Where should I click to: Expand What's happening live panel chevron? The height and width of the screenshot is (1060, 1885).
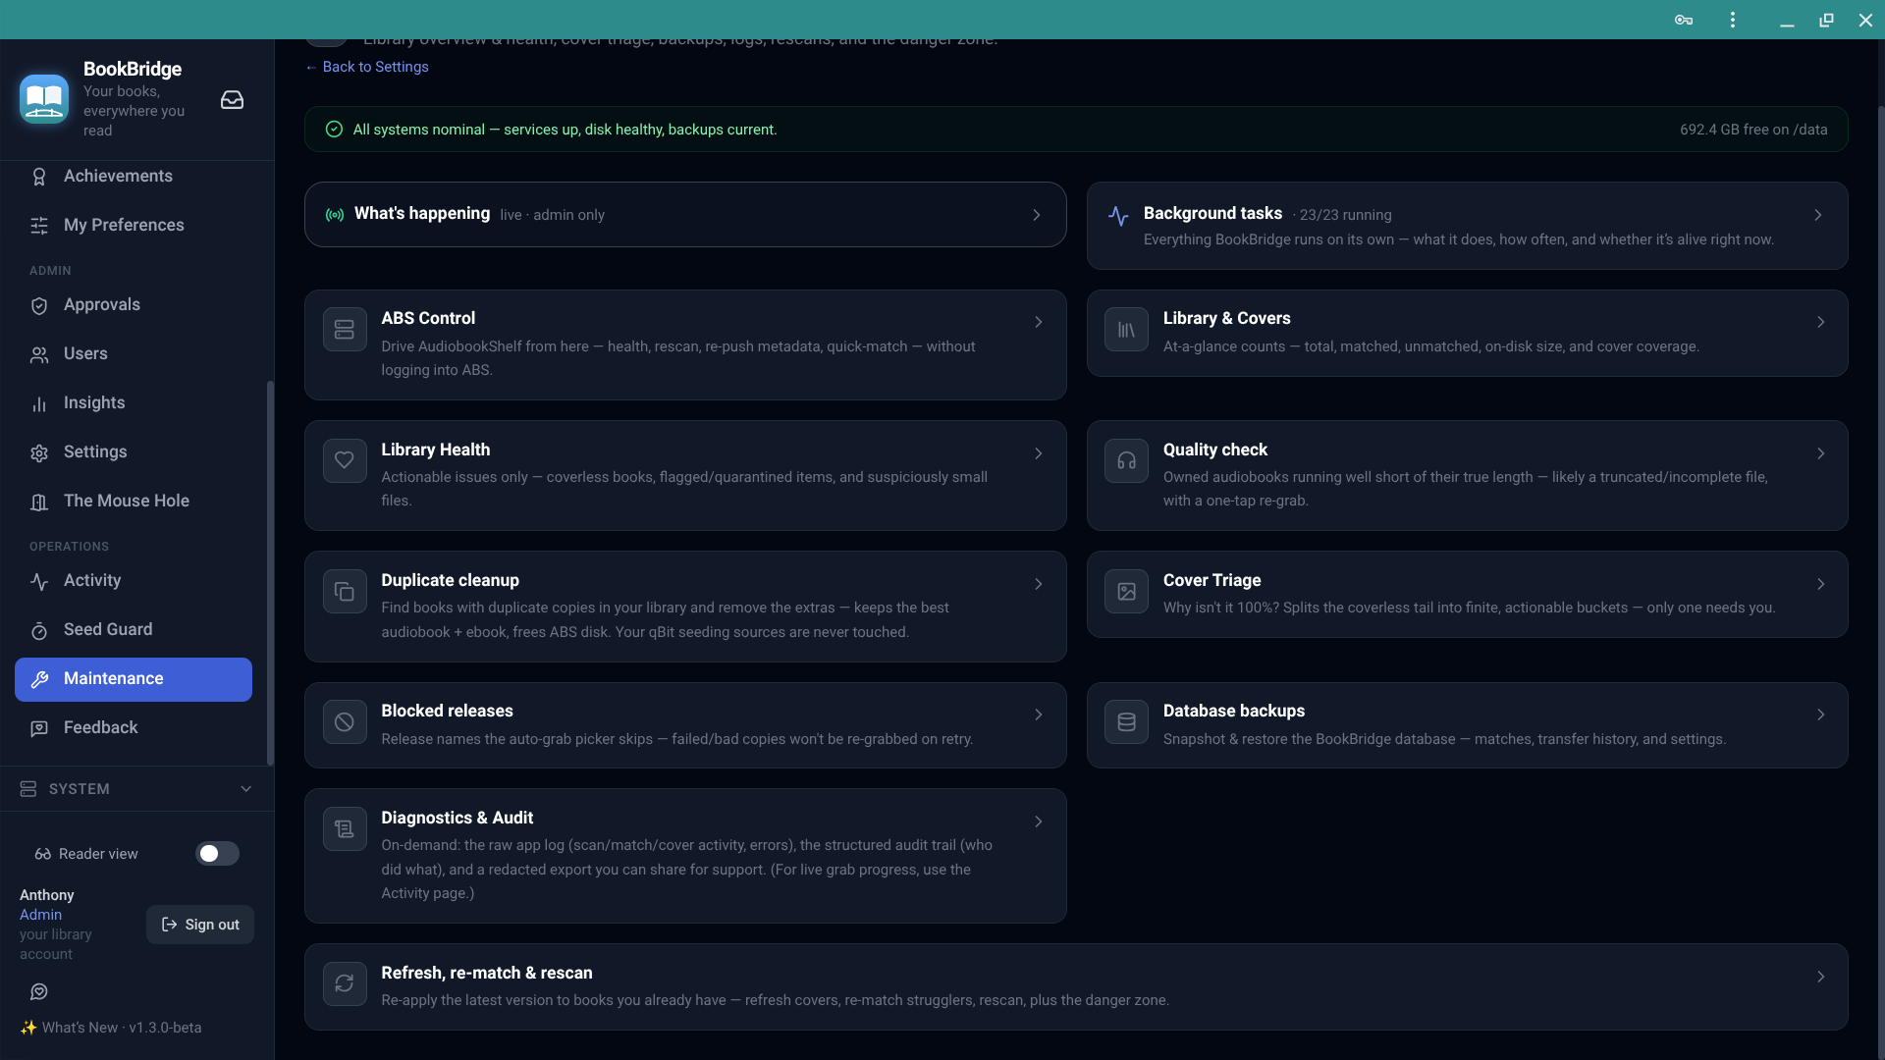pyautogui.click(x=1037, y=215)
